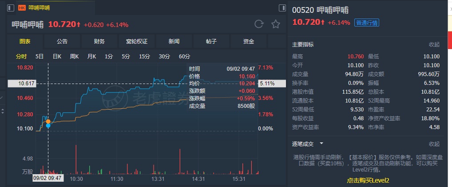Click the 市盈率 value 22.54

(x=433, y=110)
